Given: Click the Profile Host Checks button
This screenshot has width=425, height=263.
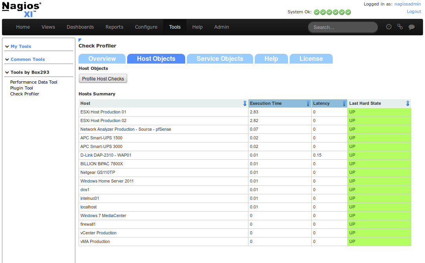Looking at the screenshot, I should click(x=103, y=79).
